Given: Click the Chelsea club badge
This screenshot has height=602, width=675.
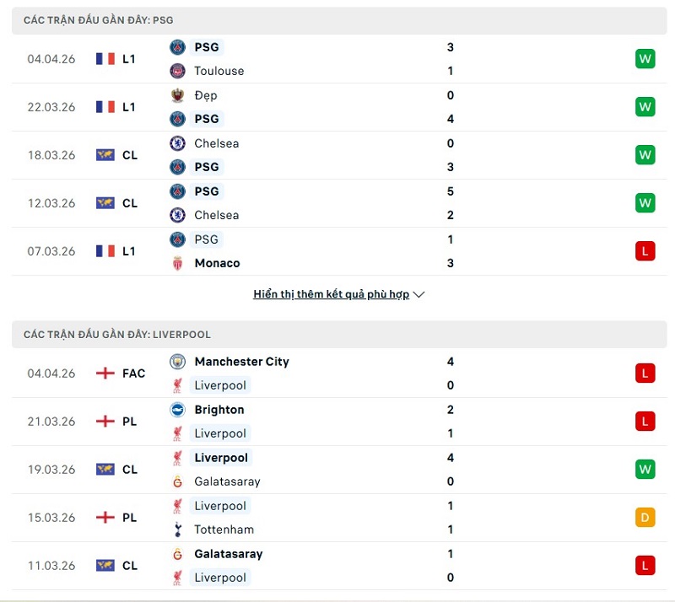Looking at the screenshot, I should click(x=179, y=143).
